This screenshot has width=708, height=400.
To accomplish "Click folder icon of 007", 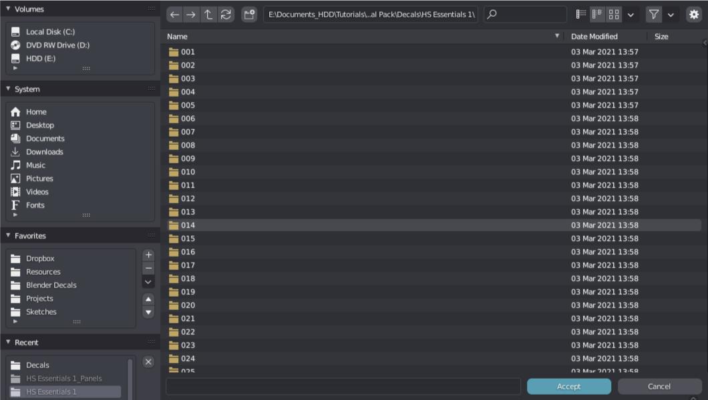I will tap(174, 132).
